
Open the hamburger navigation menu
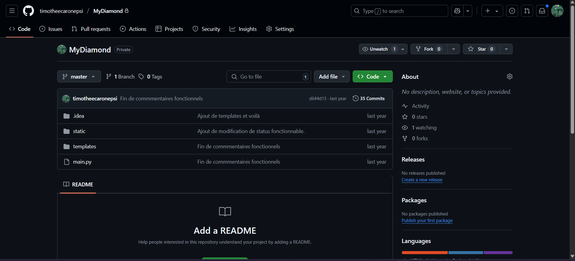pos(12,11)
